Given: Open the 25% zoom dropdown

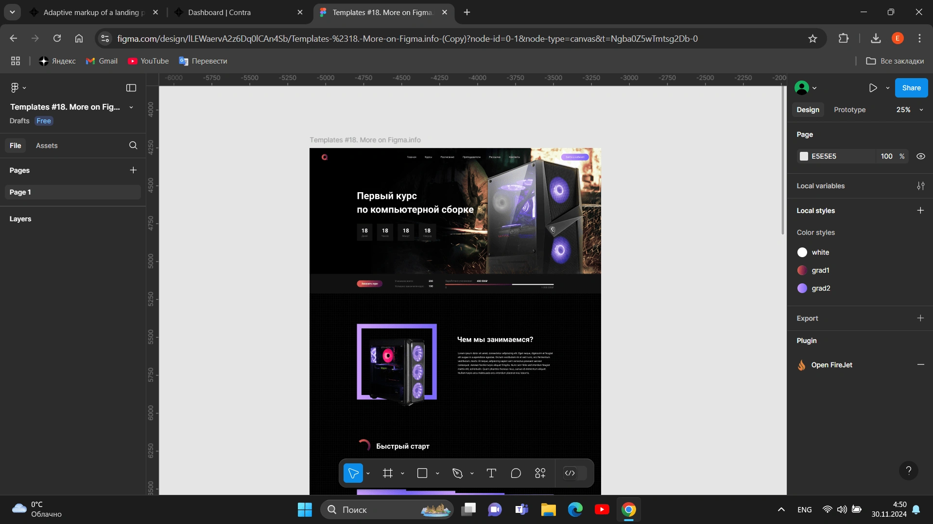Looking at the screenshot, I should (909, 110).
